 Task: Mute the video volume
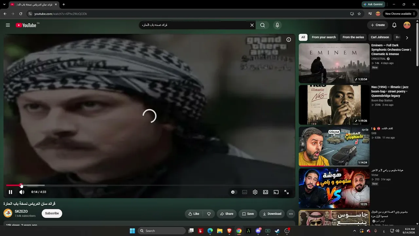[x=22, y=192]
